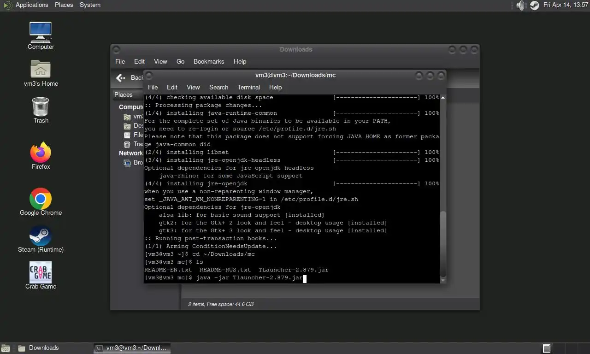Open the File menu in the Downloads window
Image resolution: width=590 pixels, height=354 pixels.
pos(120,61)
